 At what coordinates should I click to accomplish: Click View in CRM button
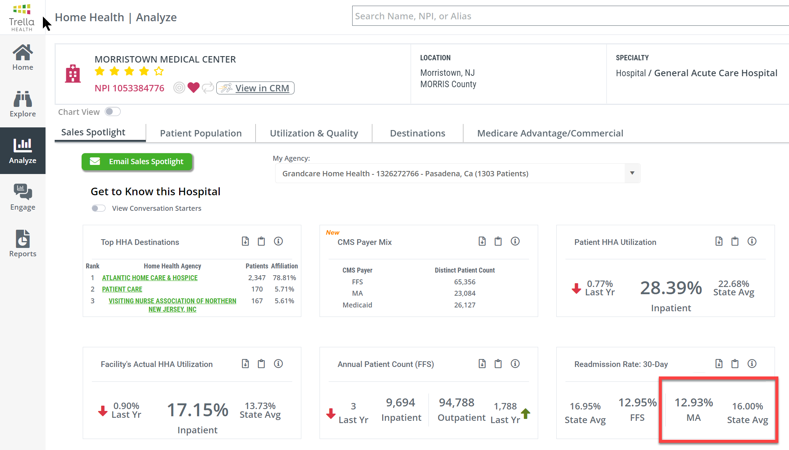pyautogui.click(x=255, y=88)
